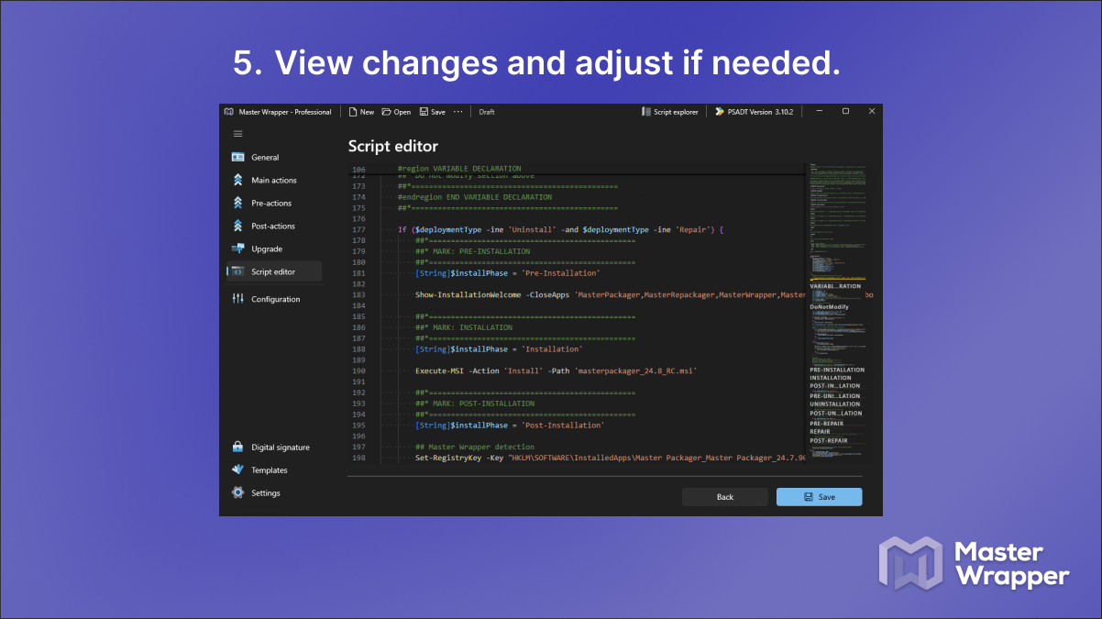Click the New document icon
The width and height of the screenshot is (1102, 619).
tap(352, 112)
